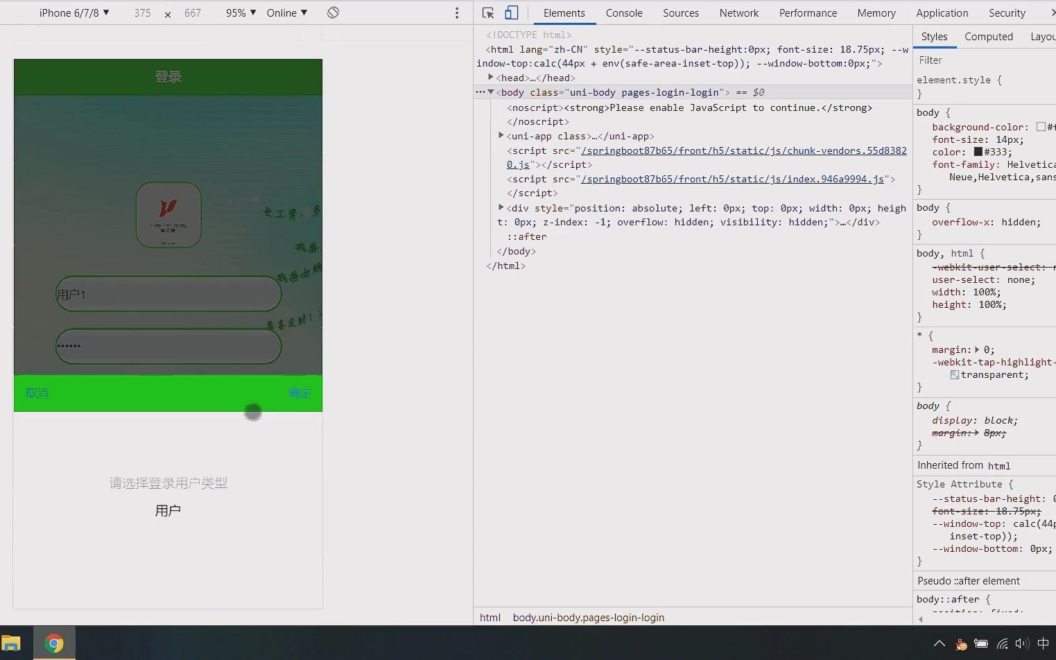Click the overflow-x: hidden declaration
The width and height of the screenshot is (1056, 660).
point(986,222)
